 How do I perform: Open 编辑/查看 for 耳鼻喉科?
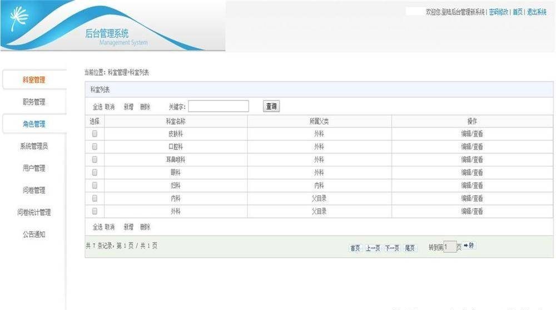click(x=472, y=160)
